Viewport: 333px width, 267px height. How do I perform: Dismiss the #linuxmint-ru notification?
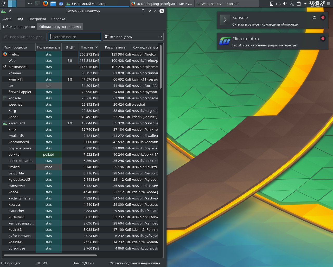tap(323, 39)
